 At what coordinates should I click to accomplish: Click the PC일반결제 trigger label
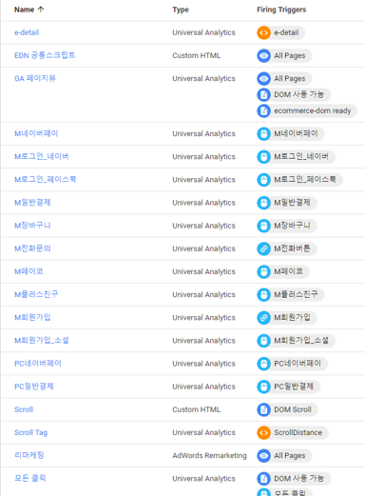294,387
